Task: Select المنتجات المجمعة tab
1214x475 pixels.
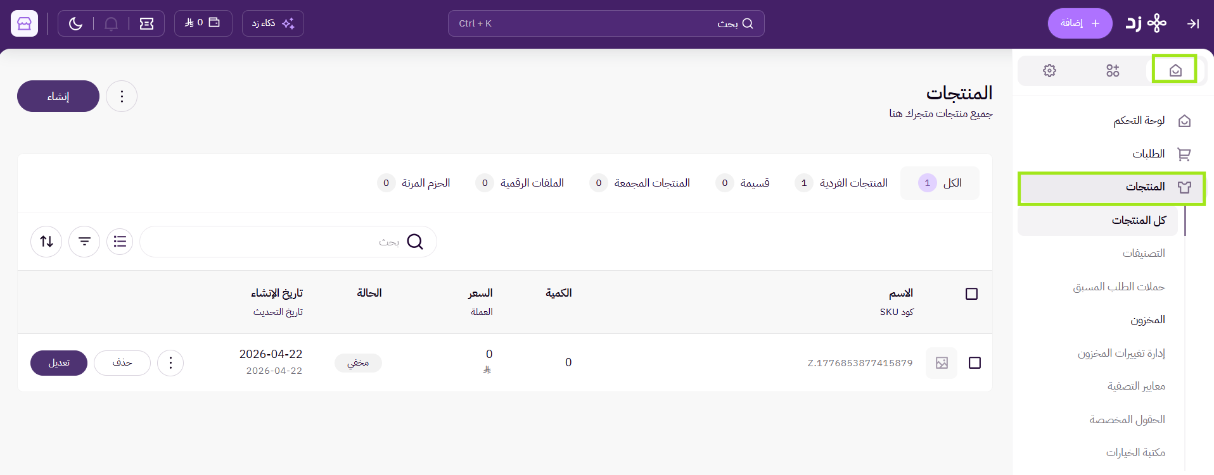Action: pos(640,183)
